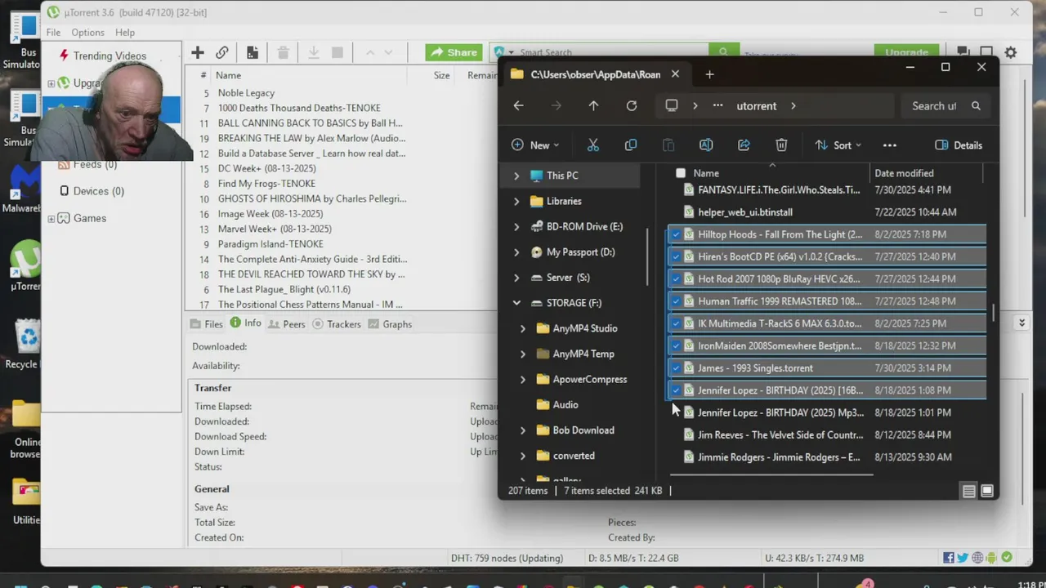Click the Rename icon in File Explorer toolbar
Screen dimensions: 1046x588
706,145
